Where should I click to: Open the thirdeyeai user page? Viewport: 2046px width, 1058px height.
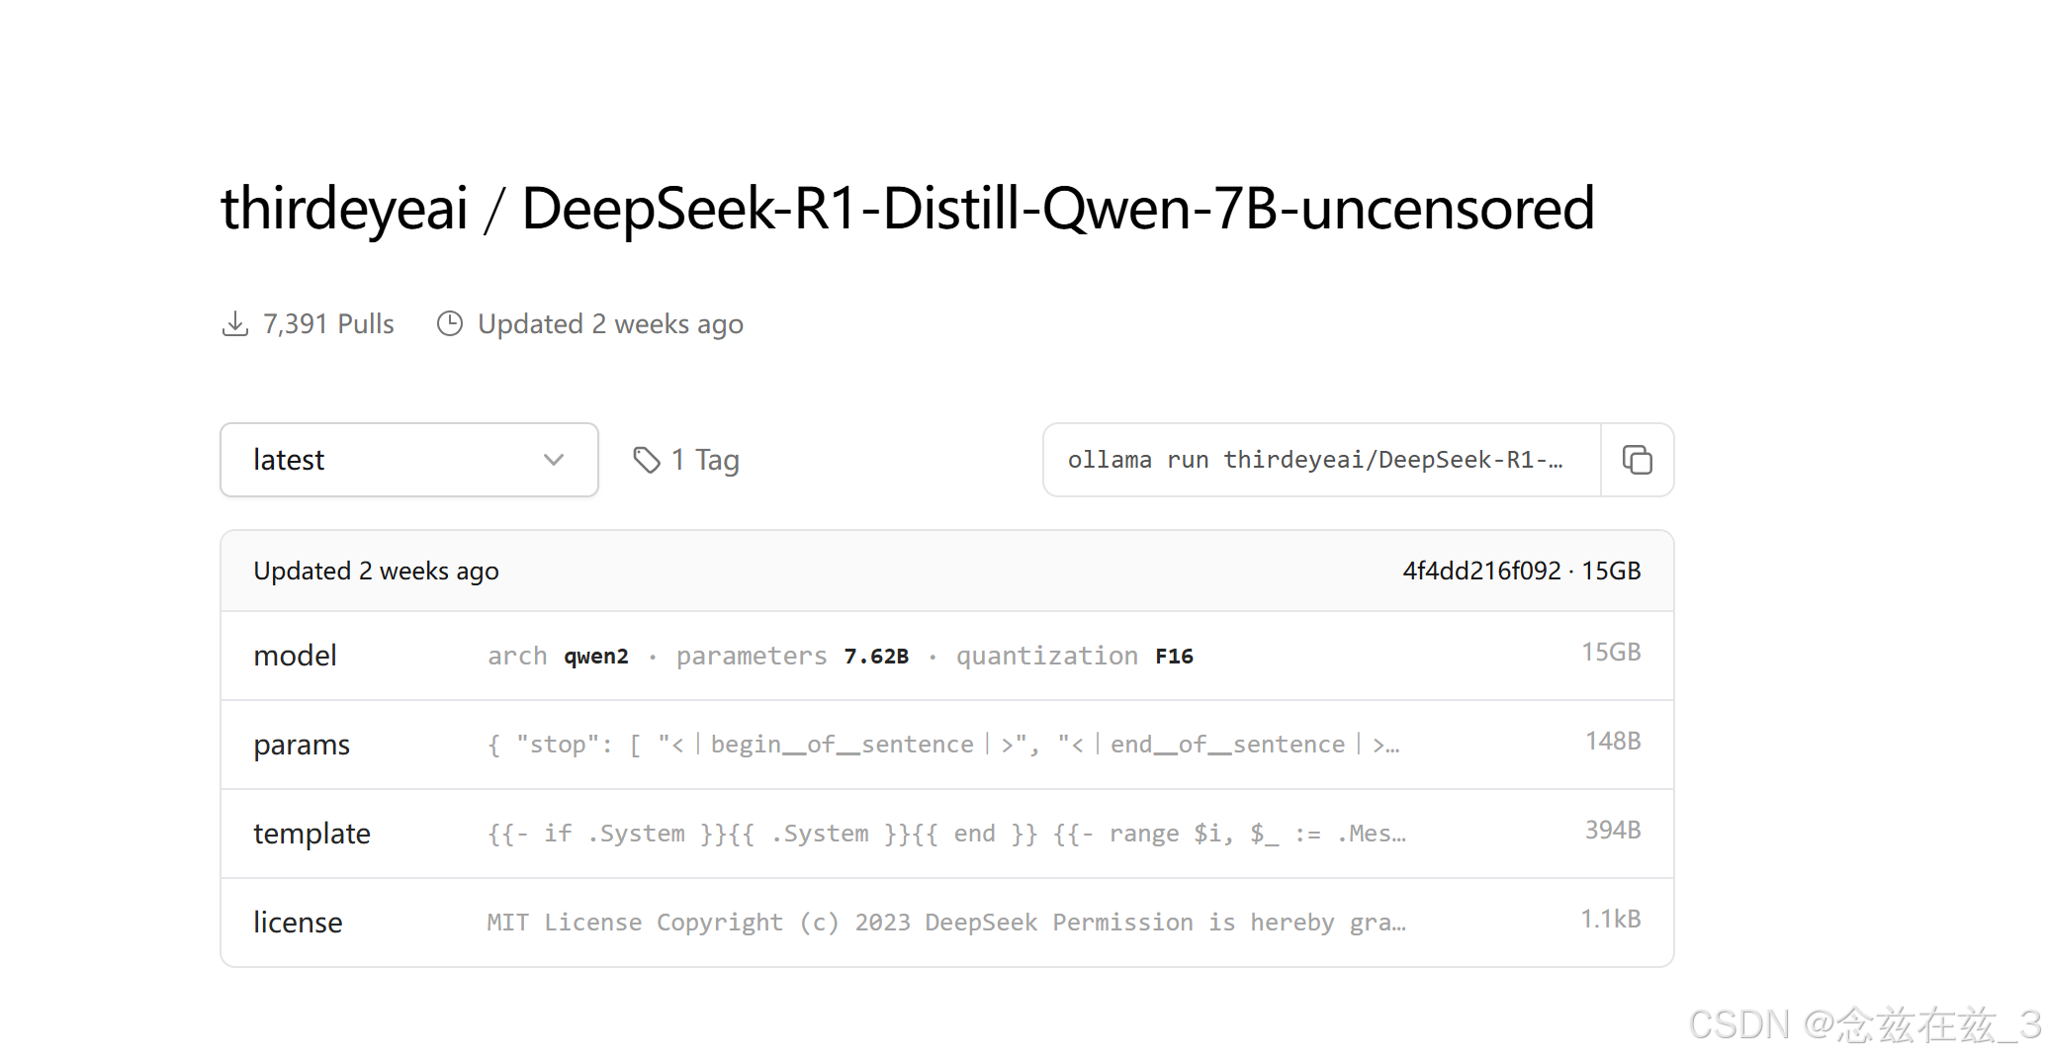tap(344, 209)
